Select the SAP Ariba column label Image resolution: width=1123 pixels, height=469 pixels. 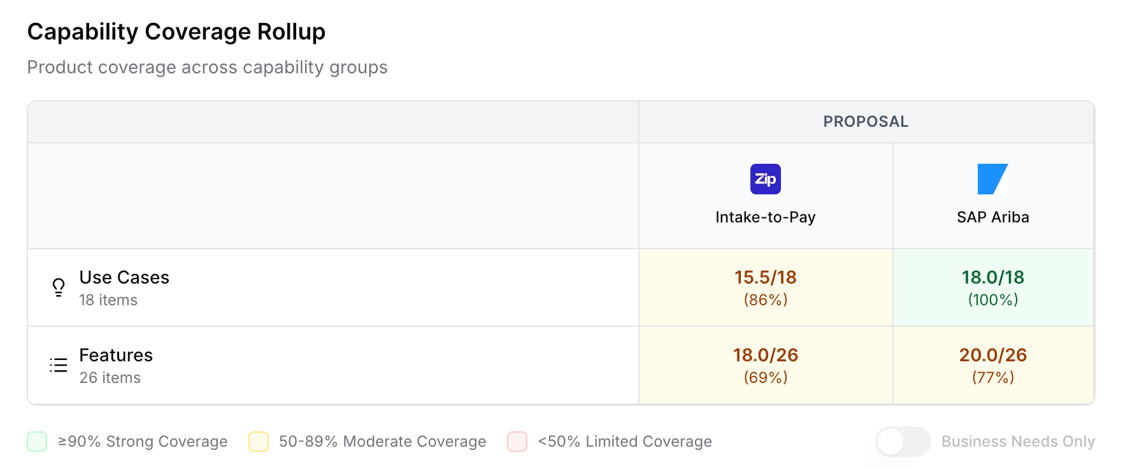[x=992, y=217]
